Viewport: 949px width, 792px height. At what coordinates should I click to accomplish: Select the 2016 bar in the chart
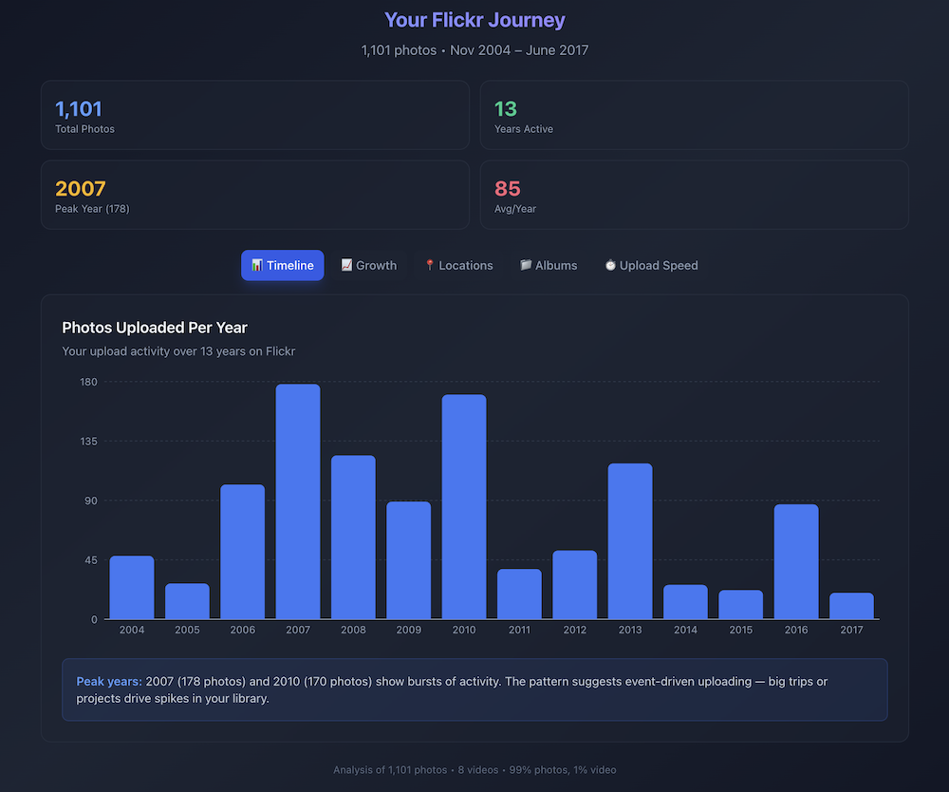pos(796,561)
